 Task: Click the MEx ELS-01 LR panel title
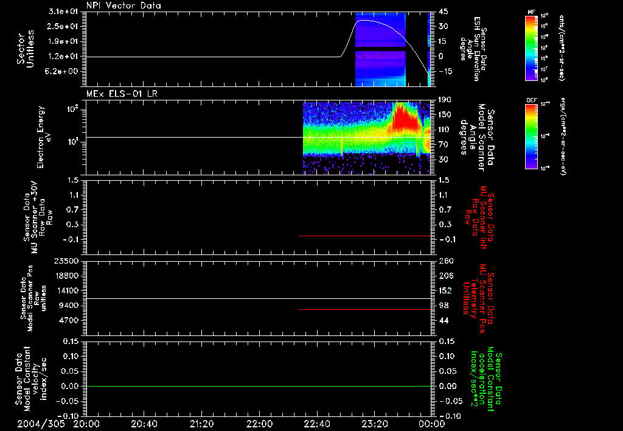[x=122, y=94]
